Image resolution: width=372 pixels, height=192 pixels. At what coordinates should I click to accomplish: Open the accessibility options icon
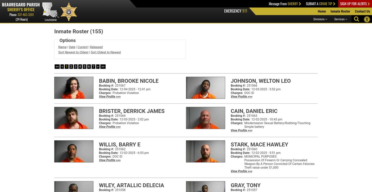(x=367, y=19)
